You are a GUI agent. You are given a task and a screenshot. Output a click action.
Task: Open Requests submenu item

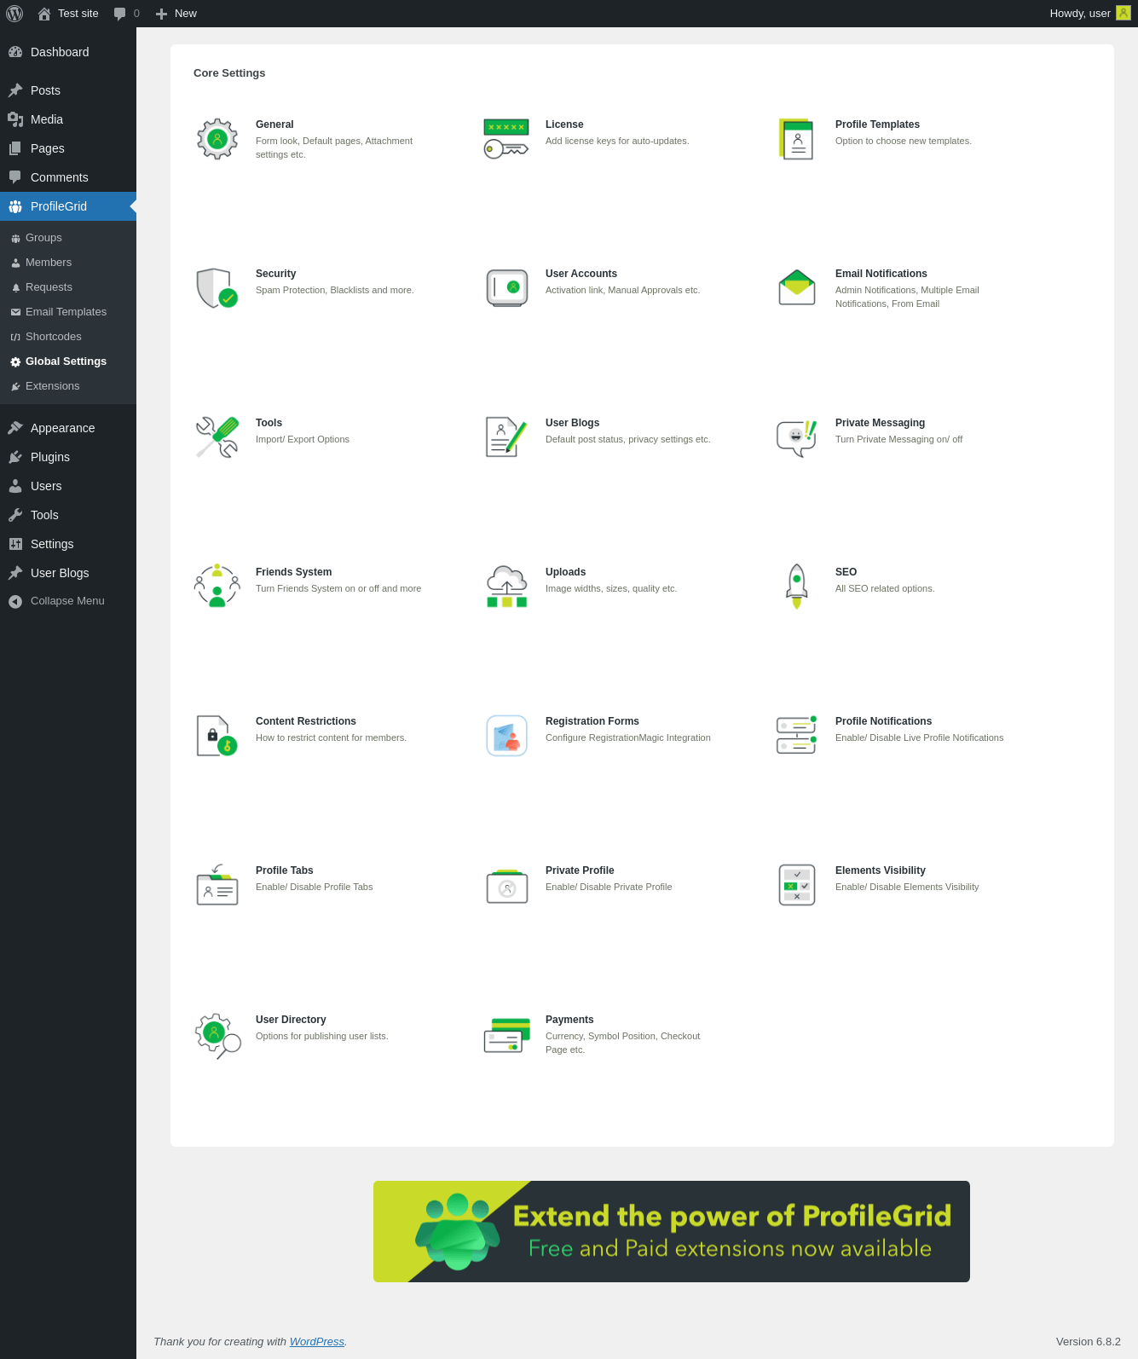coord(68,287)
